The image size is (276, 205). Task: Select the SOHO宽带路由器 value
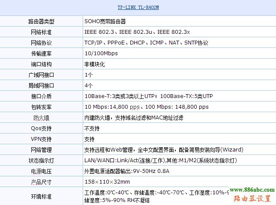[105, 21]
